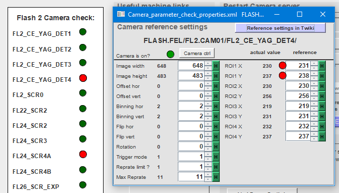Click the H button for Offset hor
The width and height of the screenshot is (339, 193).
tap(216, 86)
